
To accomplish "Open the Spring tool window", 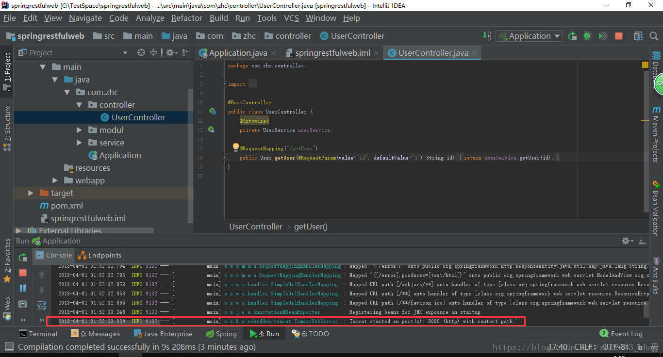I will 221,334.
